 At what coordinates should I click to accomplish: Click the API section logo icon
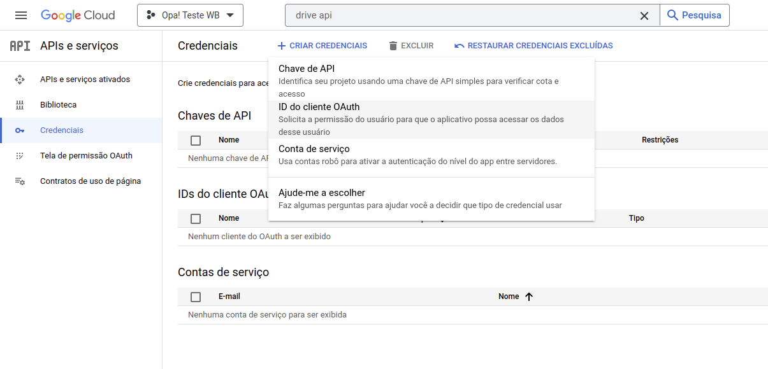20,46
